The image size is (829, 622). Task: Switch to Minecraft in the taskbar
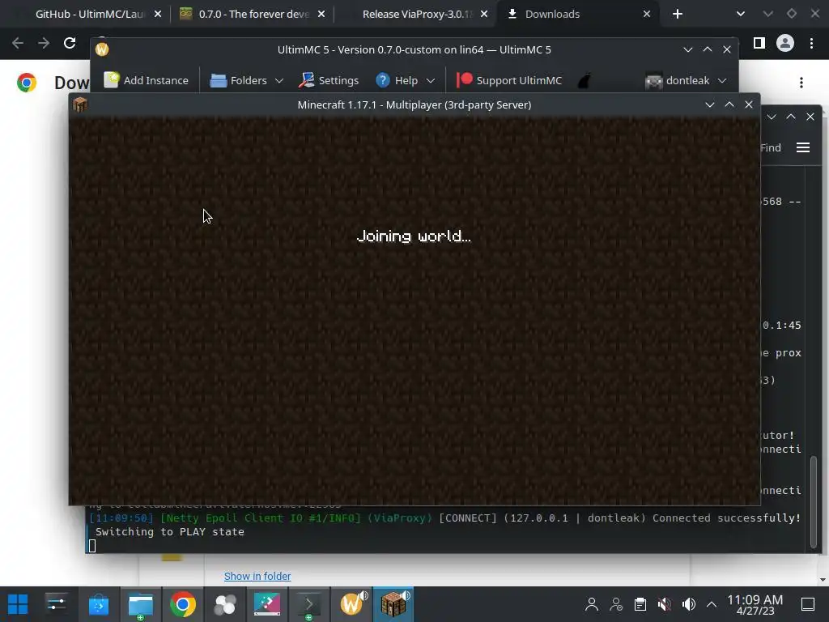393,604
